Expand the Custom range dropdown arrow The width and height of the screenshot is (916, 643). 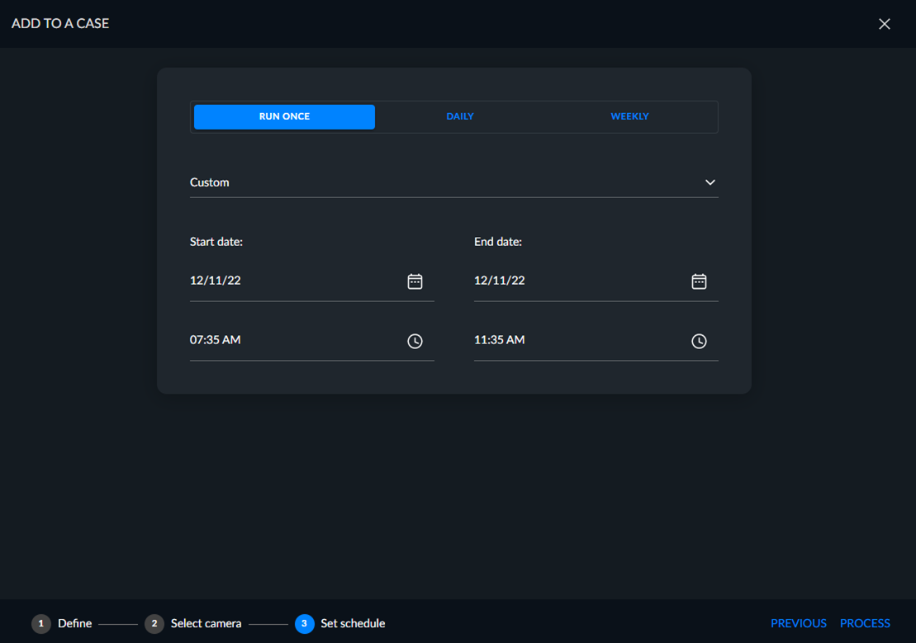pyautogui.click(x=710, y=182)
